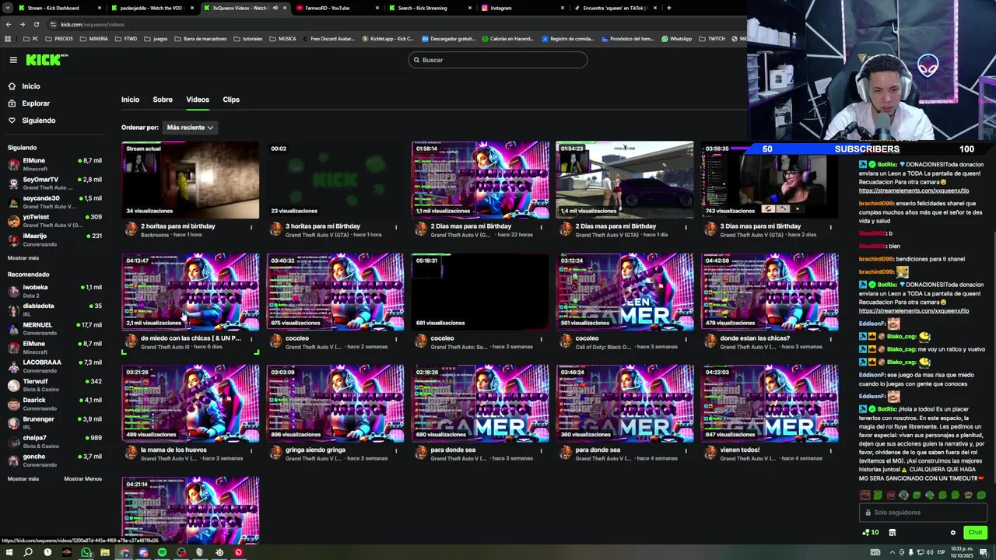Viewport: 996px width, 560px height.
Task: Open Siguiendo in the sidebar
Action: 38,121
